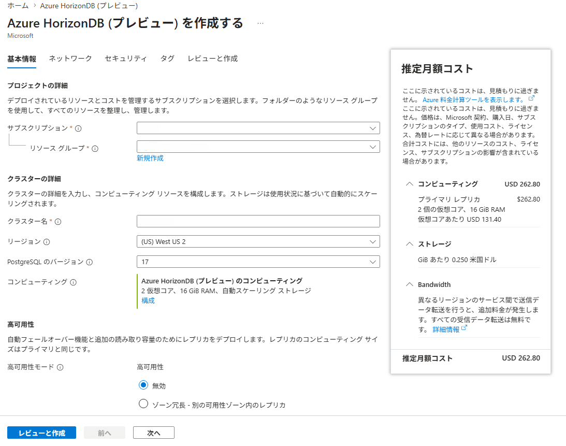
Task: Open the サブスクリプション dropdown
Action: [x=258, y=128]
